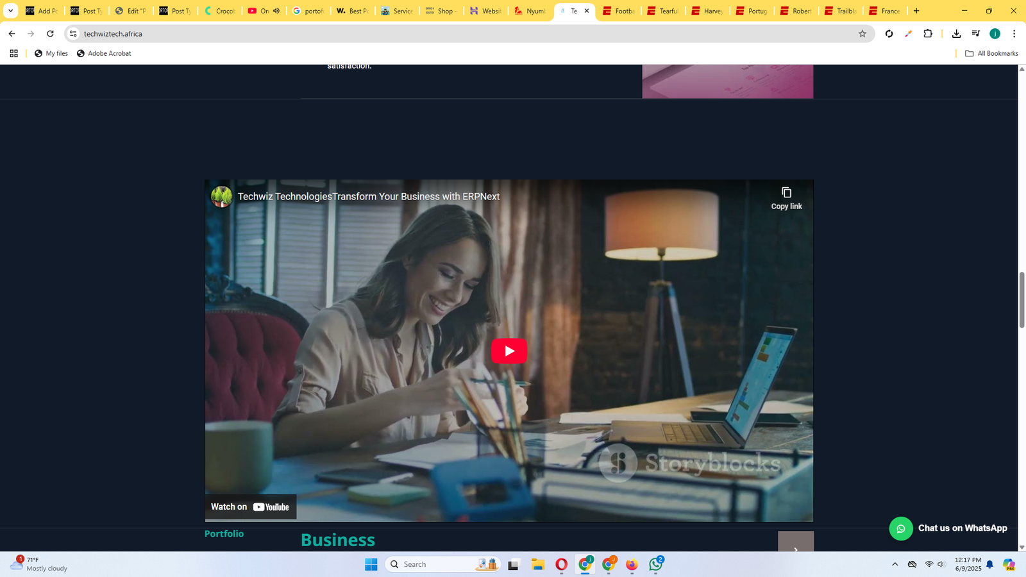
Task: Open the apps grid in bookmarks bar
Action: pos(13,53)
